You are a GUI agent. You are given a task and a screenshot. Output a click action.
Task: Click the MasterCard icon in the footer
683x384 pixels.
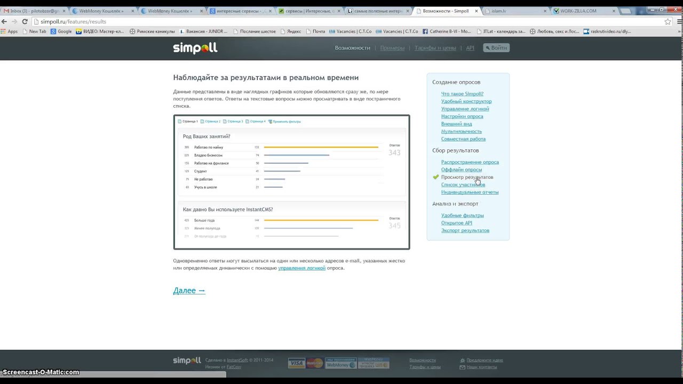coord(315,363)
